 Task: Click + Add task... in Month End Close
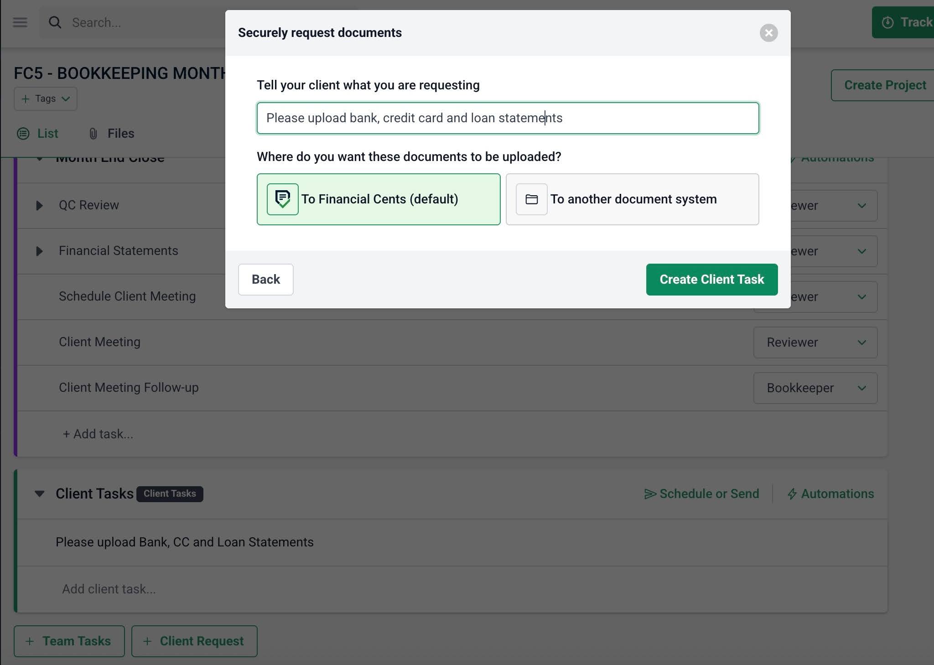98,434
